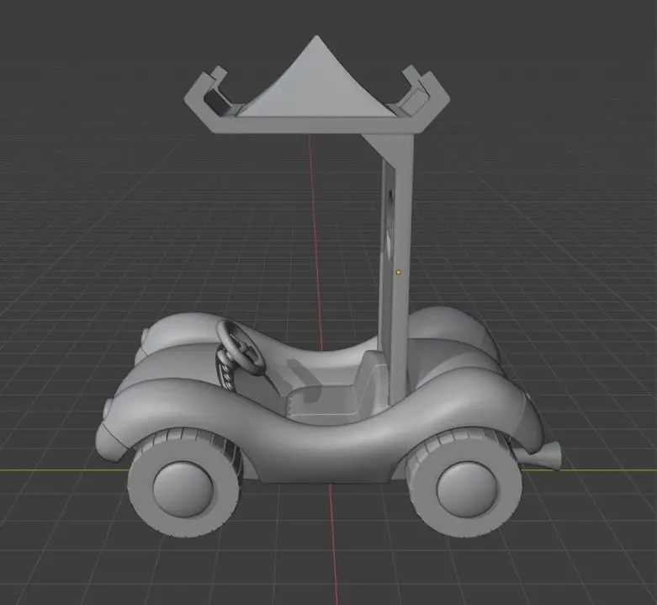Select the front wheel hubcap
This screenshot has width=657, height=605.
point(183,489)
